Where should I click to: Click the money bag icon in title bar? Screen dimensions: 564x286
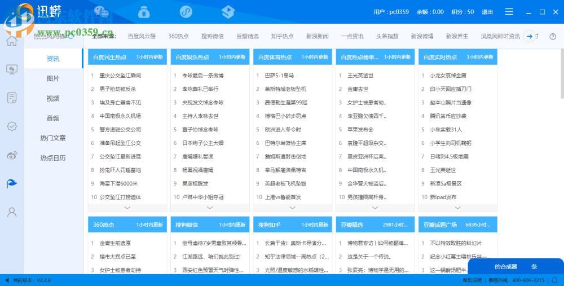point(144,12)
